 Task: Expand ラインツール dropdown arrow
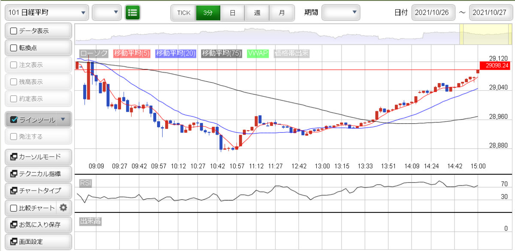click(x=63, y=120)
